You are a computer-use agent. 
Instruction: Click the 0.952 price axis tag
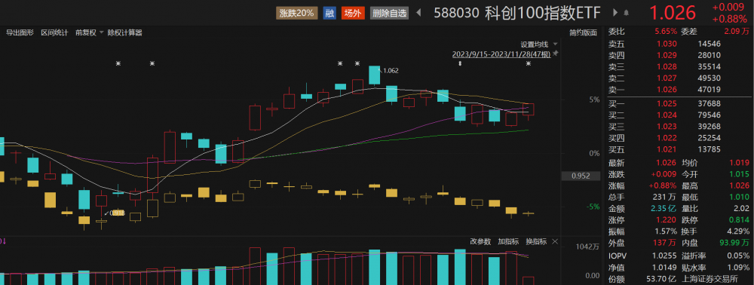tap(581, 176)
